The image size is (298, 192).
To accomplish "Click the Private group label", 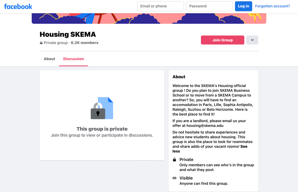I will (x=56, y=43).
